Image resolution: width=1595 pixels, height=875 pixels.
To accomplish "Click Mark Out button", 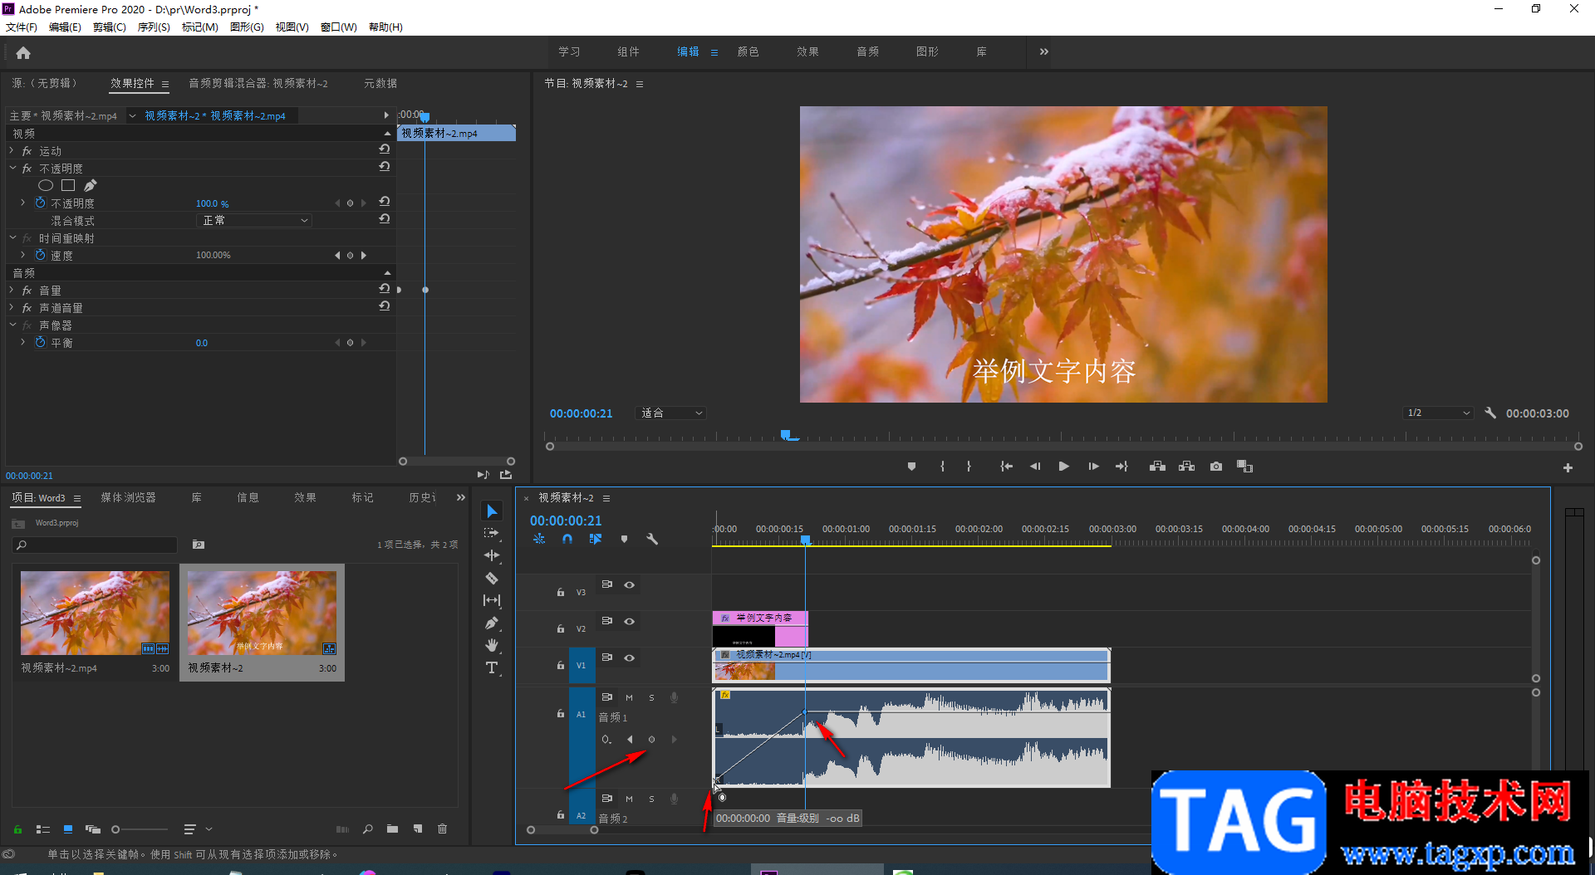I will coord(969,467).
